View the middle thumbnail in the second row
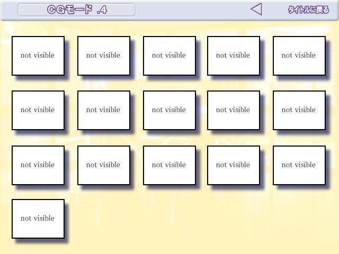 [169, 110]
